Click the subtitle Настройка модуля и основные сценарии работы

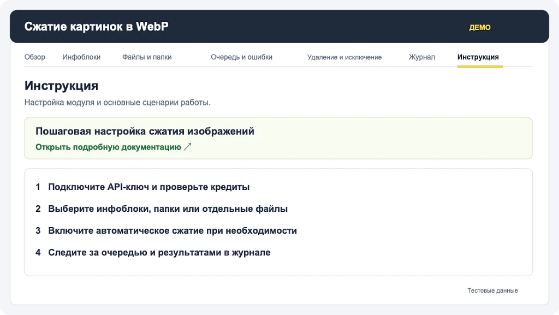(x=117, y=103)
